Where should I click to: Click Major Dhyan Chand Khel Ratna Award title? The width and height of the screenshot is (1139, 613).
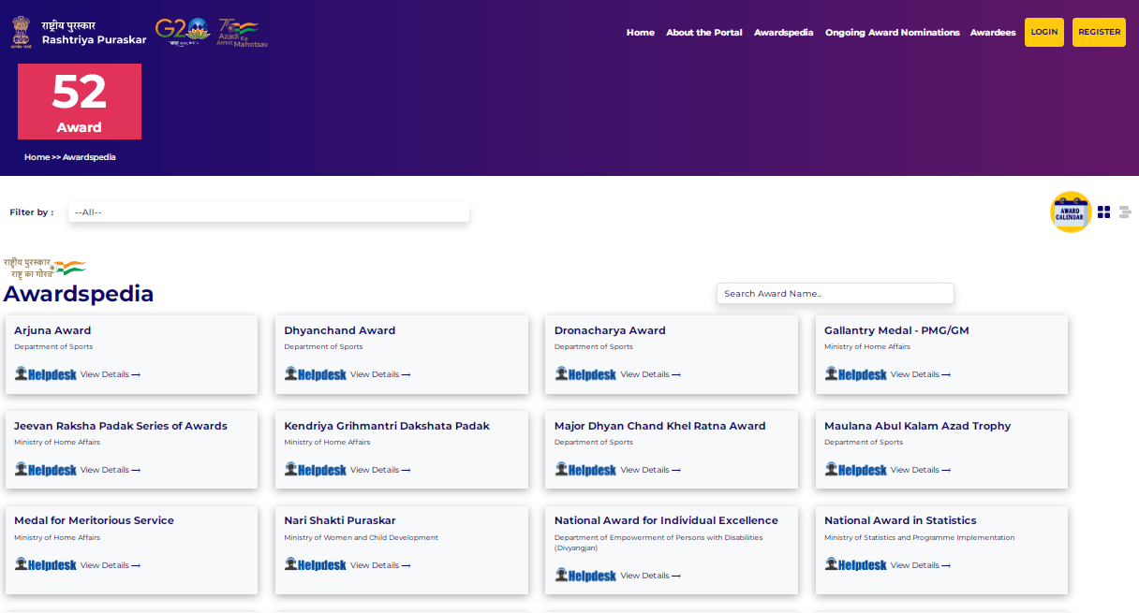[660, 426]
